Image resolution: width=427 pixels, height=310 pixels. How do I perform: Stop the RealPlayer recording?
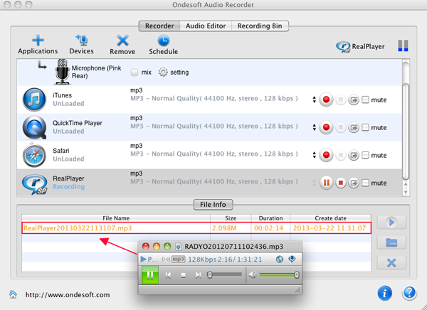tap(340, 183)
